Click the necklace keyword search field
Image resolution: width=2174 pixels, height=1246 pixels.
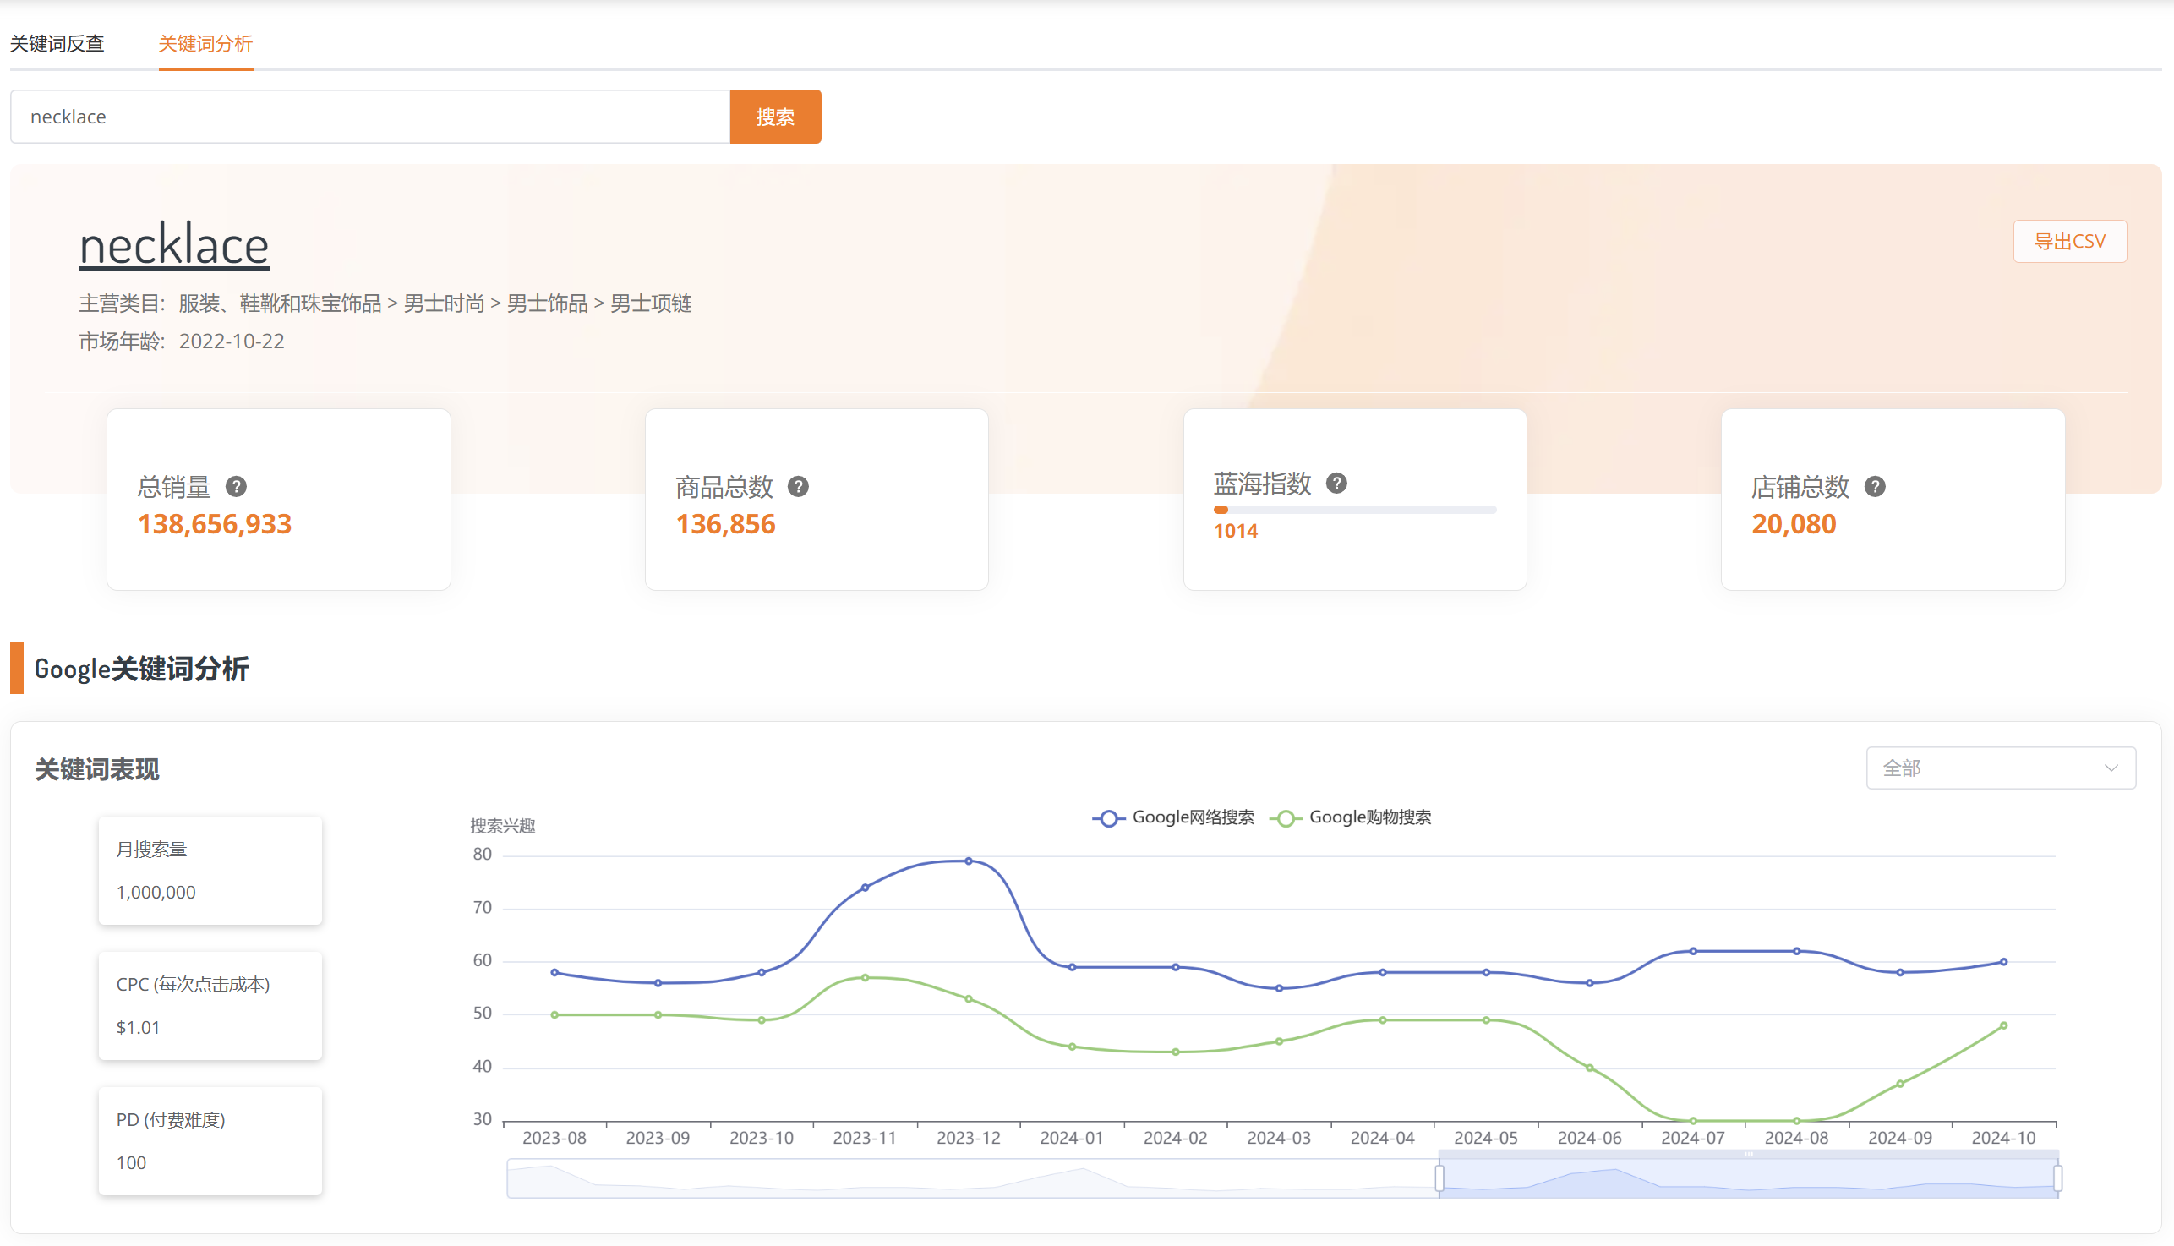[x=369, y=117]
